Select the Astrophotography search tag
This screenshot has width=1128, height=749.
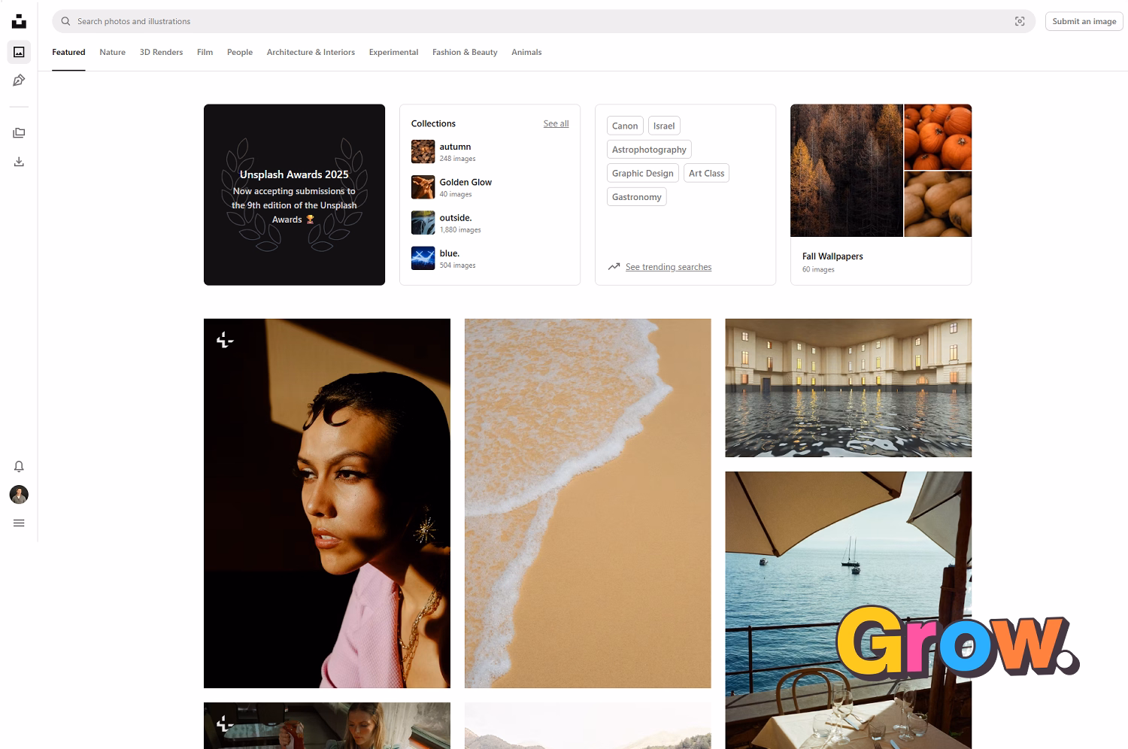coord(649,150)
